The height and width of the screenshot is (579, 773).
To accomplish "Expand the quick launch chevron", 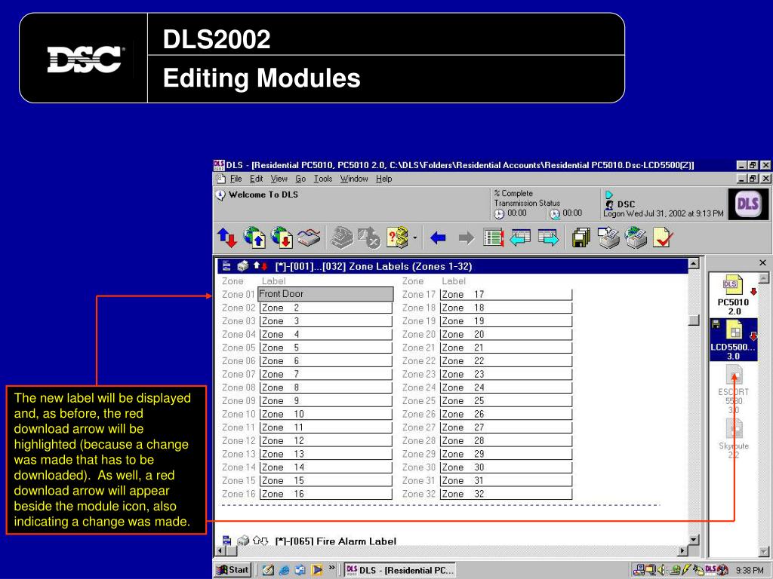I will [332, 568].
